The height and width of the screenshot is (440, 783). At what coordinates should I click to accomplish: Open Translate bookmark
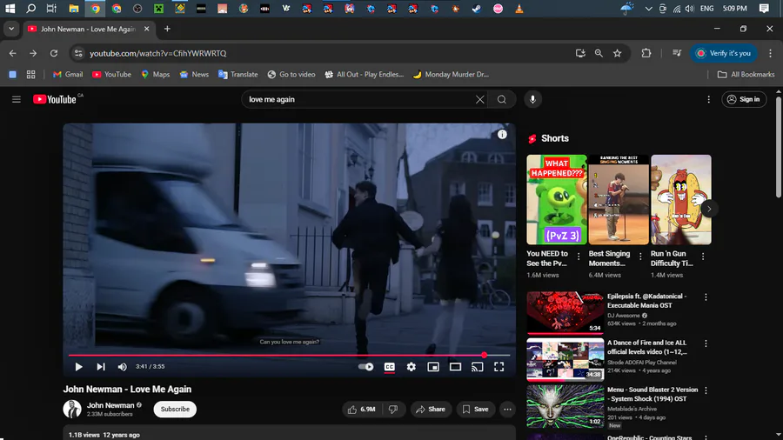pos(238,74)
